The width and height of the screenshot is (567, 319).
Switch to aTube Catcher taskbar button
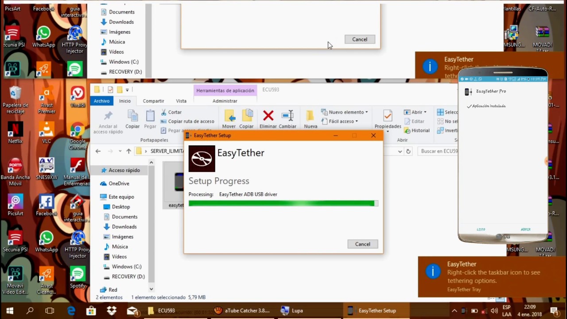(242, 311)
